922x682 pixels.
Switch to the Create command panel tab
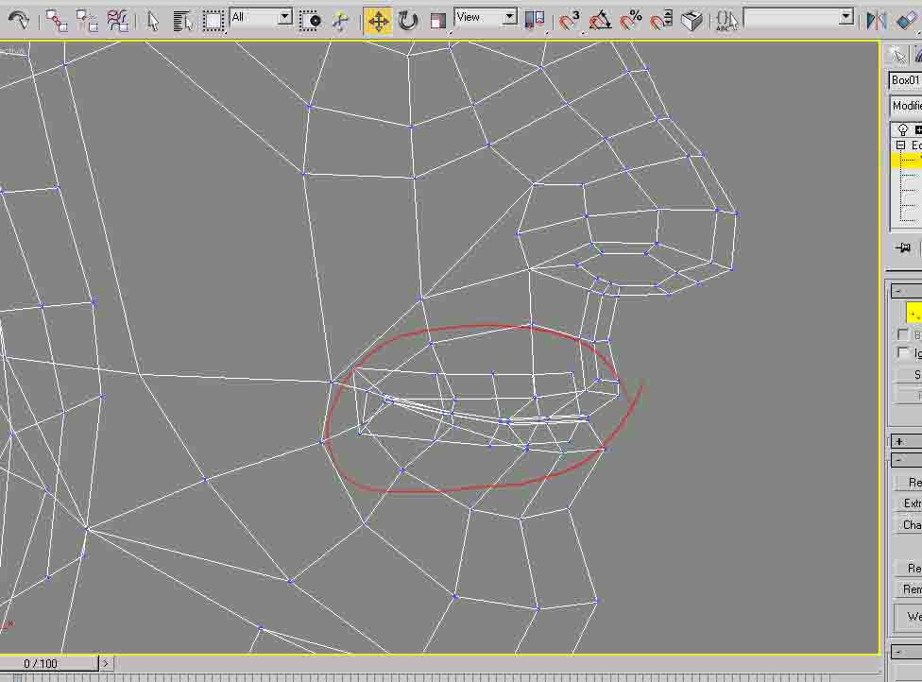(897, 55)
